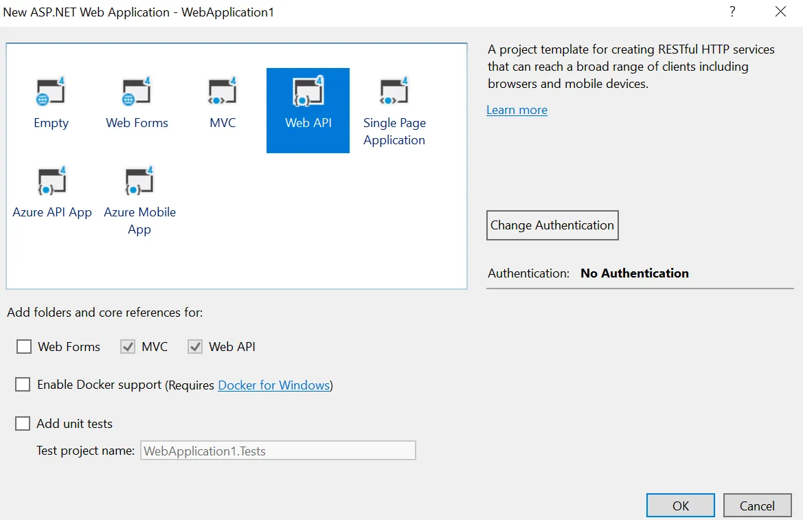Open the dialog help question mark
The image size is (803, 520).
click(732, 11)
